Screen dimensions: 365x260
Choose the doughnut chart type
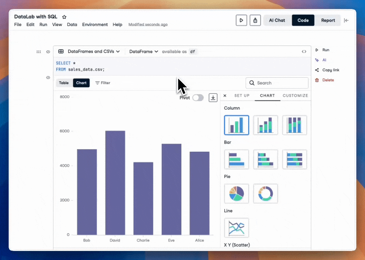265,194
